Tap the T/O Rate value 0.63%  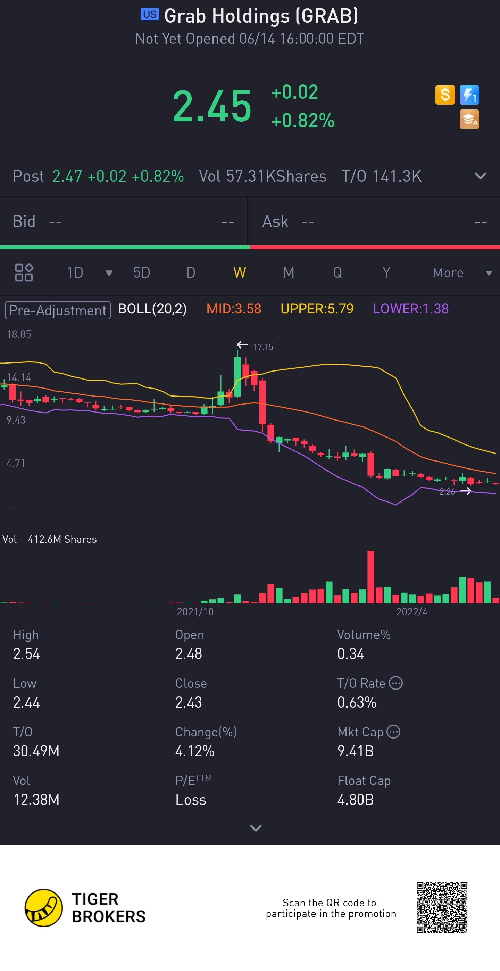[357, 702]
